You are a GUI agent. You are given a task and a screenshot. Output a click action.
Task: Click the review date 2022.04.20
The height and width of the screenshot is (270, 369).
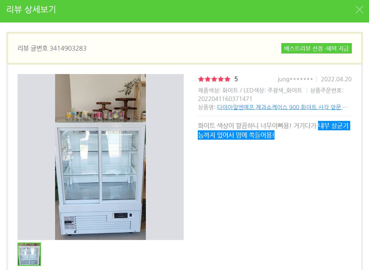tap(336, 79)
